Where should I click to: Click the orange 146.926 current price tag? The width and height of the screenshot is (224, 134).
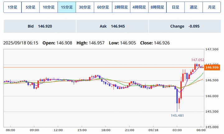[212, 67]
